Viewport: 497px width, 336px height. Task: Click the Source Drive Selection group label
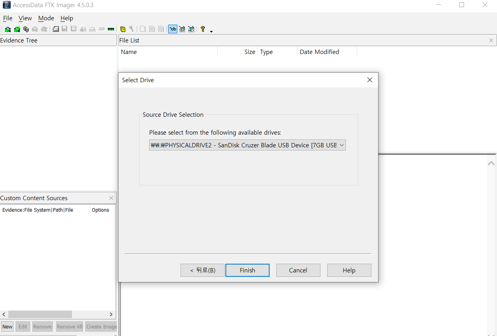(173, 115)
